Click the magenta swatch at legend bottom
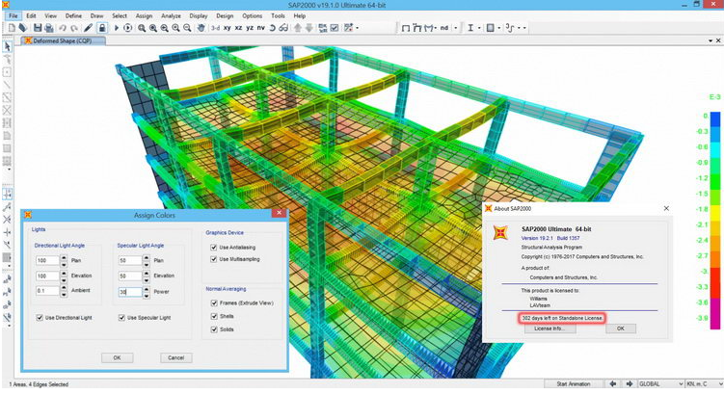 [x=715, y=314]
